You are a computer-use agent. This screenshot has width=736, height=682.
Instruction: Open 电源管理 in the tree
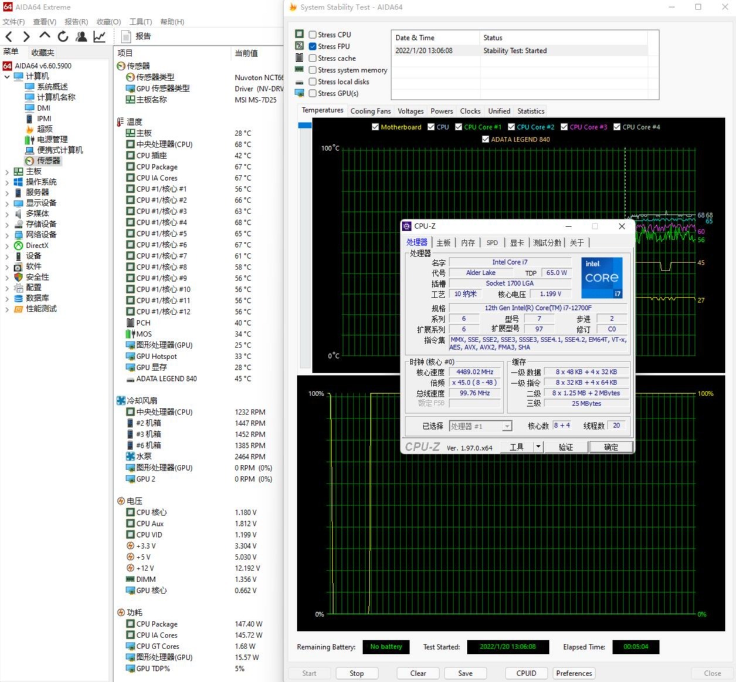pyautogui.click(x=52, y=140)
